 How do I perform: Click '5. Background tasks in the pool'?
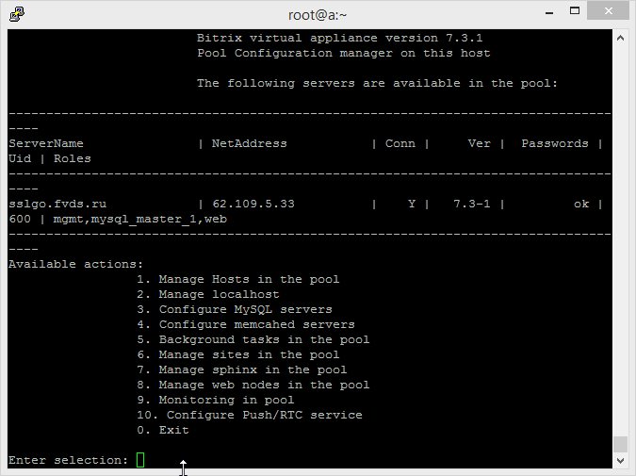(253, 339)
